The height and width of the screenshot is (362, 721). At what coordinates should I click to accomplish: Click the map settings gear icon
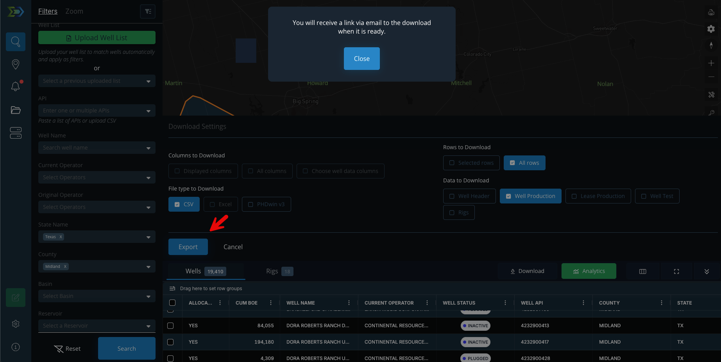tap(711, 29)
